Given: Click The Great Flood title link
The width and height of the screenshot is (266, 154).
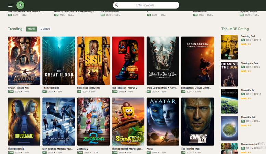Looking at the screenshot, I should [x=51, y=88].
